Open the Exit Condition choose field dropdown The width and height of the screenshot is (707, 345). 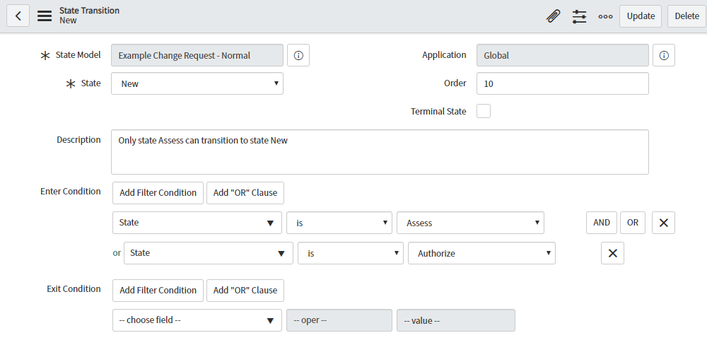click(197, 320)
